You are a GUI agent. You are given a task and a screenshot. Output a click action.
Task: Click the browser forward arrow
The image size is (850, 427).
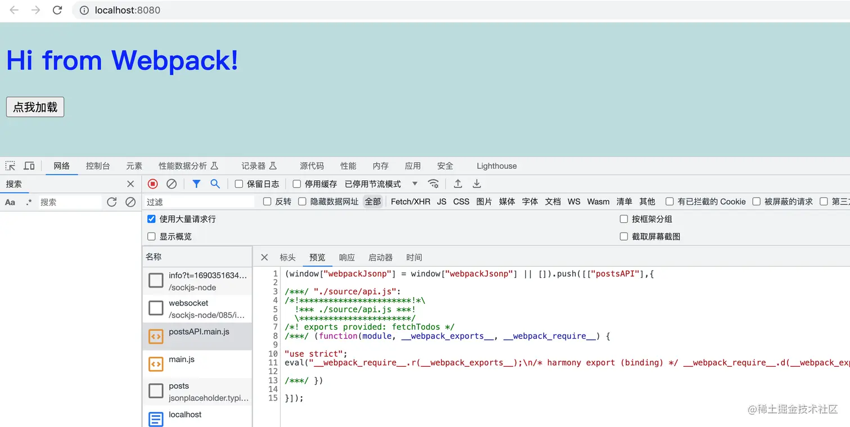pos(35,10)
